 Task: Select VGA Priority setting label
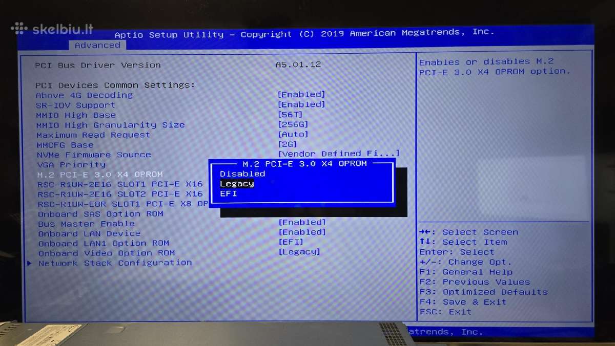(x=71, y=165)
